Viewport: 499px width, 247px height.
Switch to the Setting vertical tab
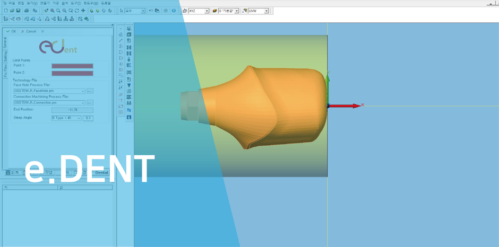click(5, 56)
